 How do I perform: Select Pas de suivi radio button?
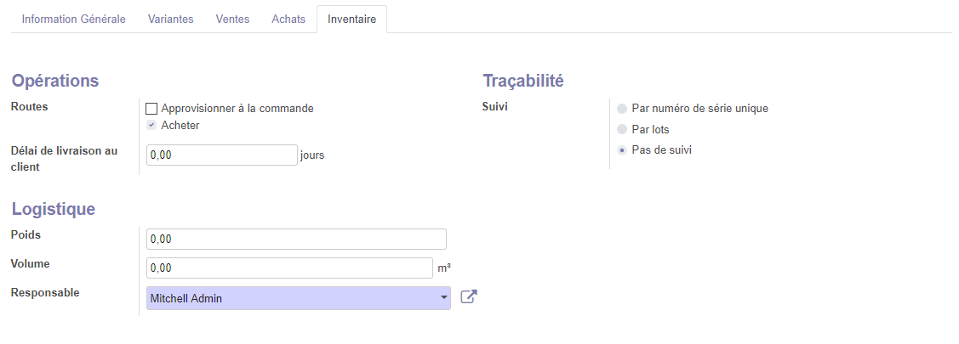(x=623, y=150)
